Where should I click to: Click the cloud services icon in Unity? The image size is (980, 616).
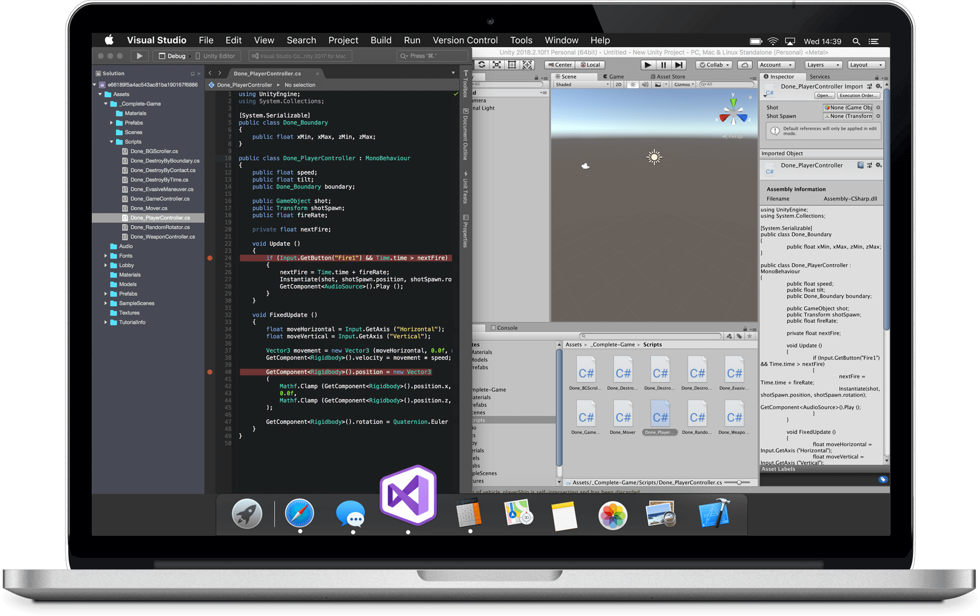pos(744,65)
